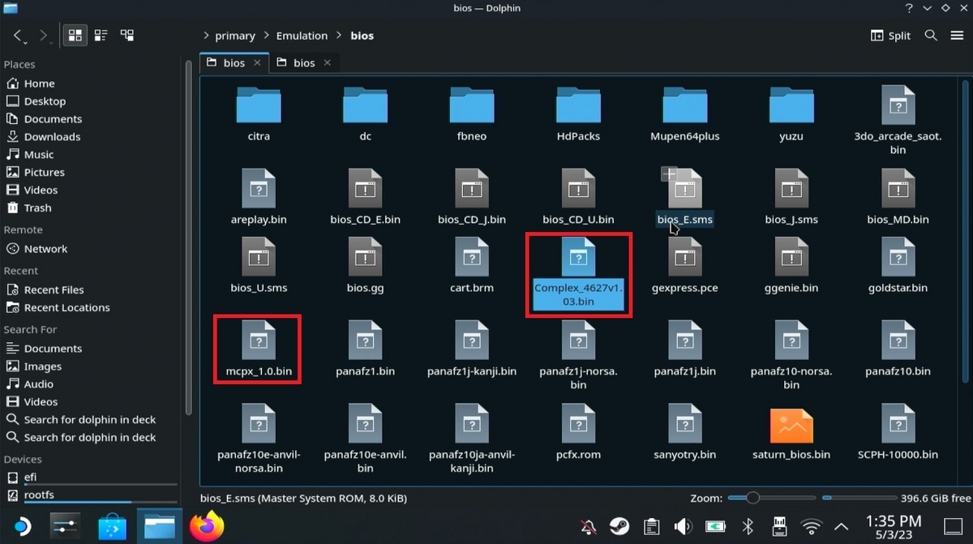The height and width of the screenshot is (544, 973).
Task: Select the pcfx.rom file
Action: coord(578,433)
